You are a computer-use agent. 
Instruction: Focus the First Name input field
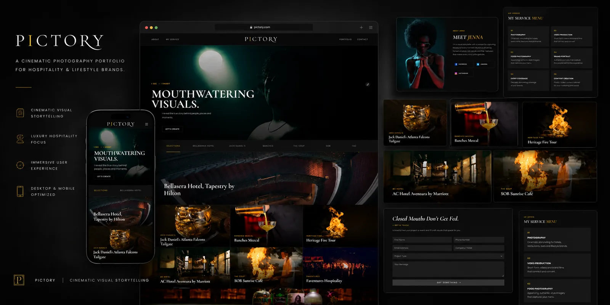(422, 240)
